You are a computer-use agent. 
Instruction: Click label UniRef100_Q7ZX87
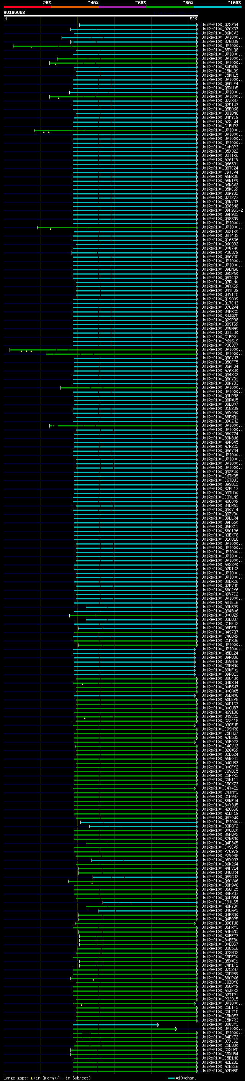coord(219,101)
